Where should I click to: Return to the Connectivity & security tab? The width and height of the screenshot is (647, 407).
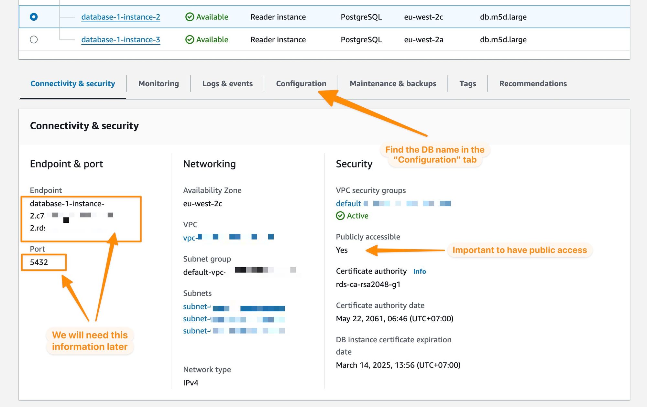[x=72, y=83]
